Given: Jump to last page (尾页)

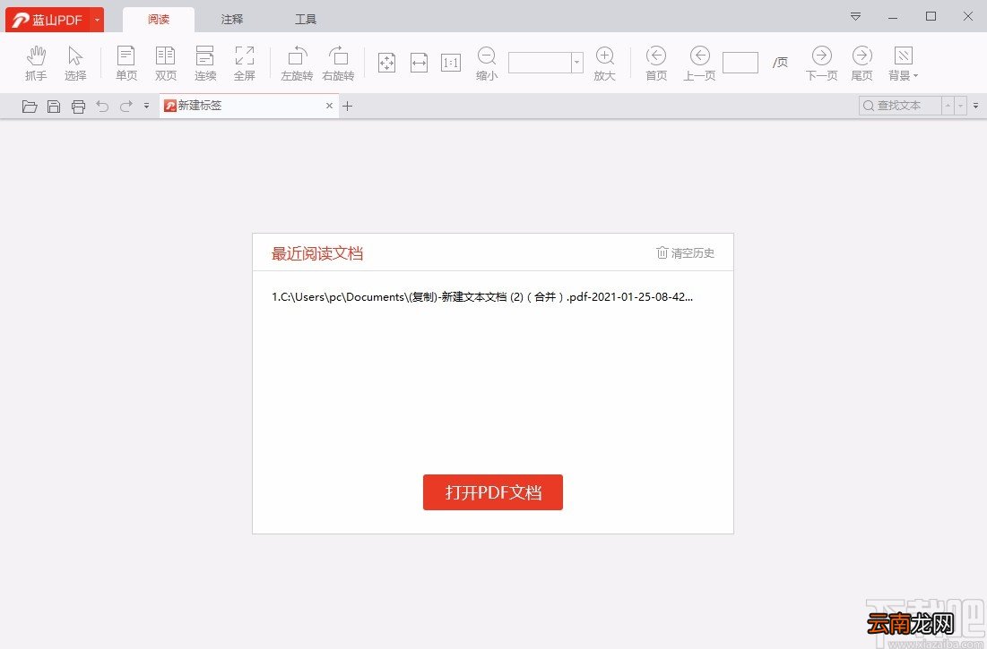Looking at the screenshot, I should [861, 63].
